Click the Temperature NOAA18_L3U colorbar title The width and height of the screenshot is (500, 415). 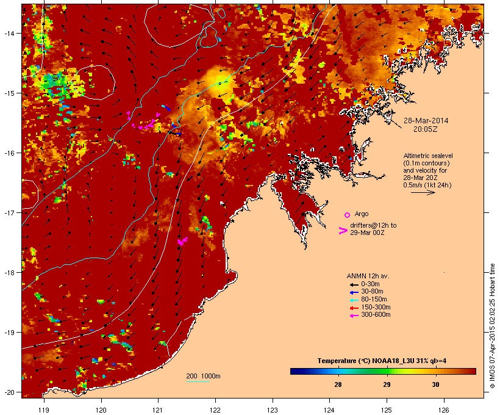pos(382,361)
